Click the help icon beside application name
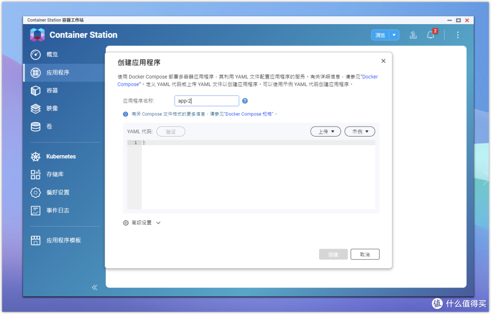 point(245,101)
